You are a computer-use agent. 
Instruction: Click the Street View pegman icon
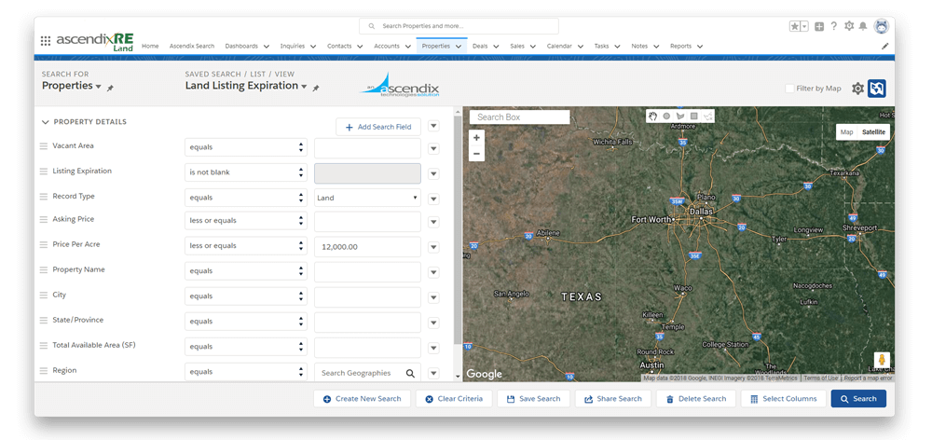(x=882, y=361)
